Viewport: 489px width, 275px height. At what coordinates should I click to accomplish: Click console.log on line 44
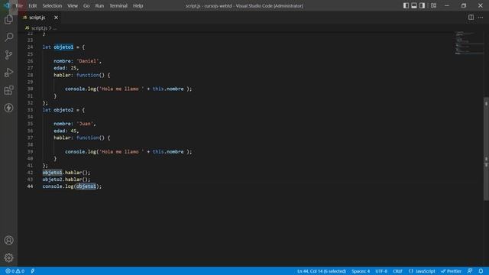58,186
